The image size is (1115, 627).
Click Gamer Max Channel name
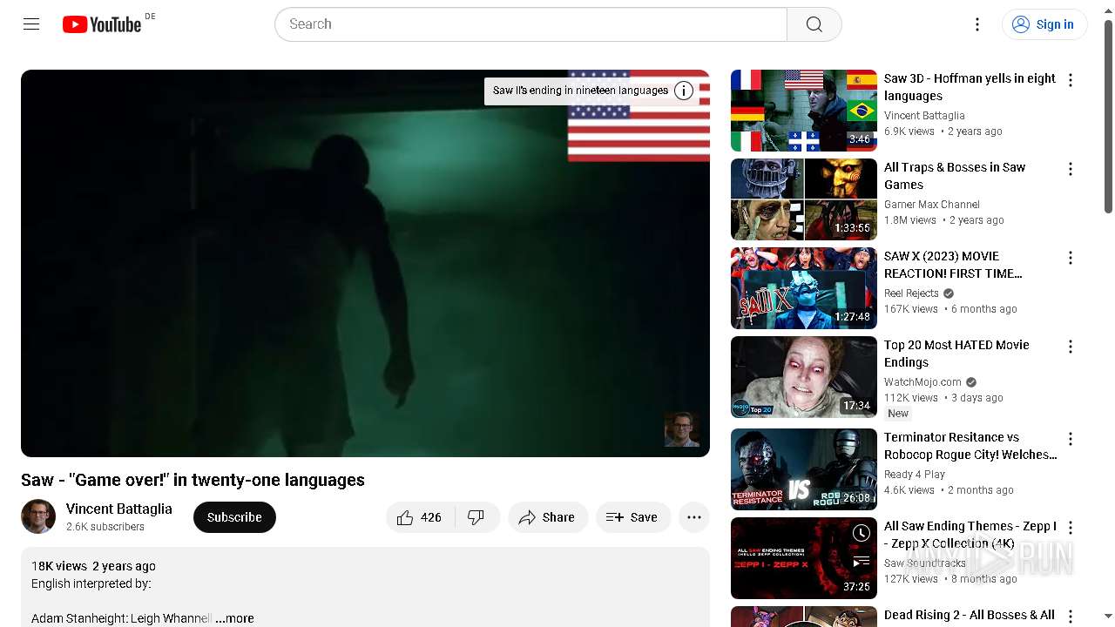(932, 205)
